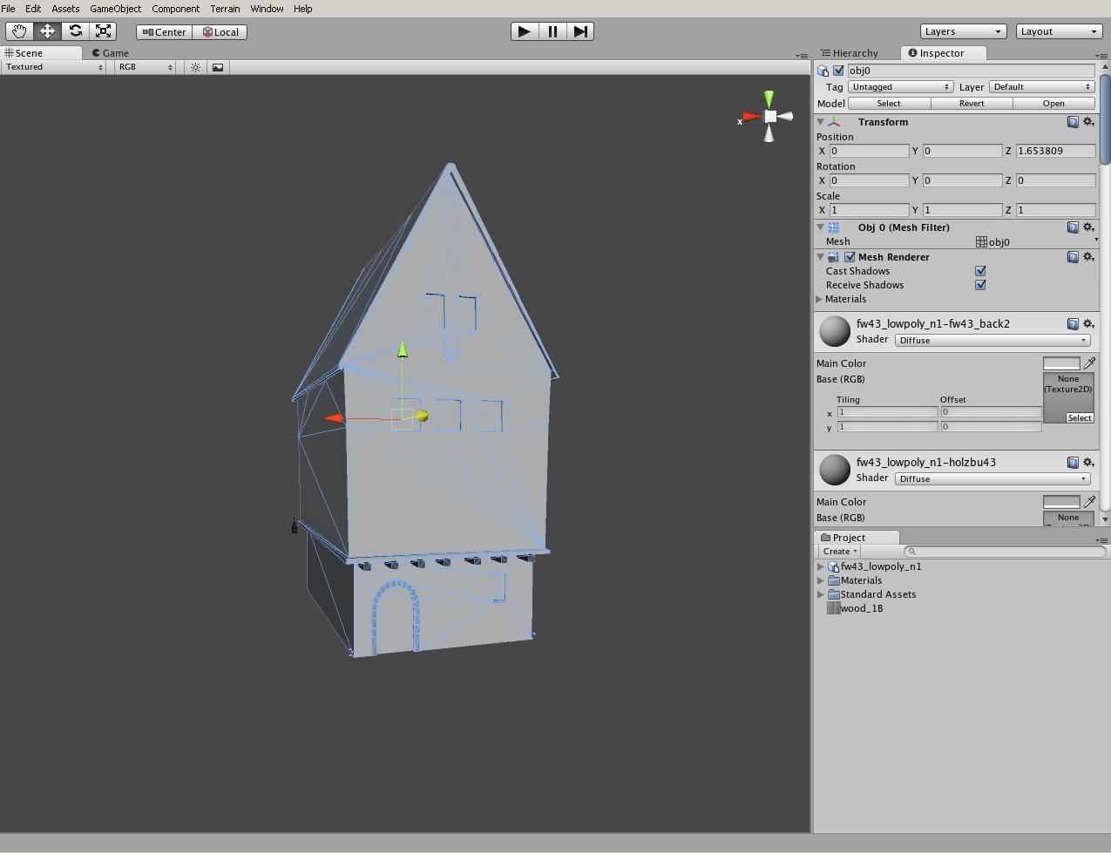Screen dimensions: 1111x854
Task: Click the Project panel search field
Action: coord(1002,551)
